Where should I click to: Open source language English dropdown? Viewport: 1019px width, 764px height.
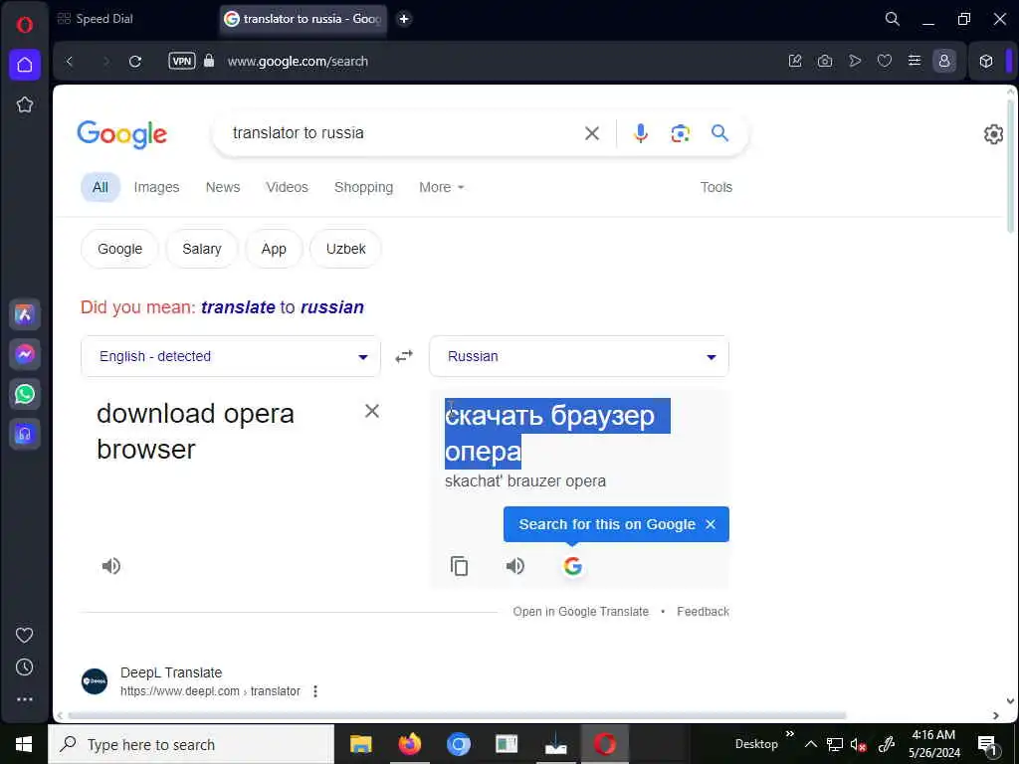coord(231,356)
